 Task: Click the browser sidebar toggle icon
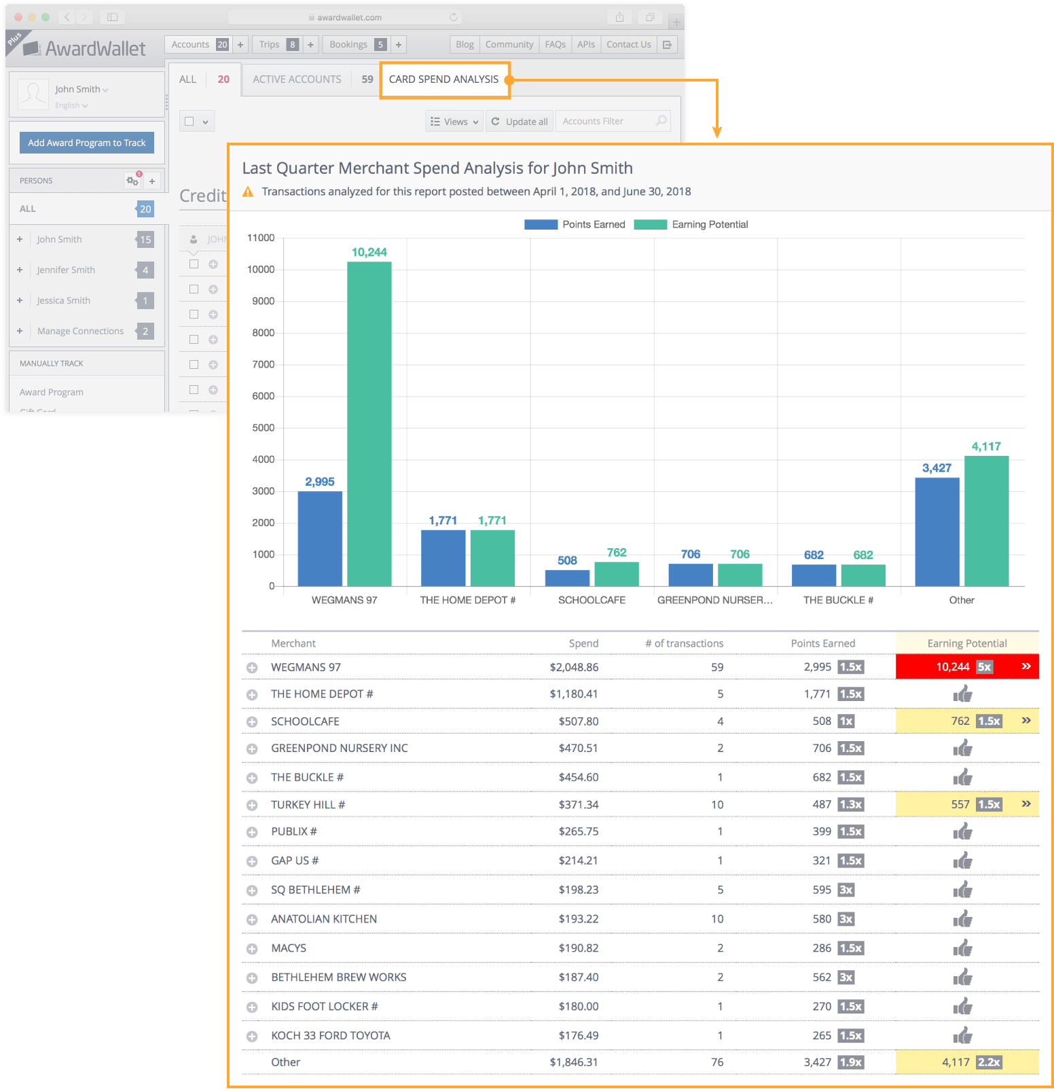[x=113, y=17]
